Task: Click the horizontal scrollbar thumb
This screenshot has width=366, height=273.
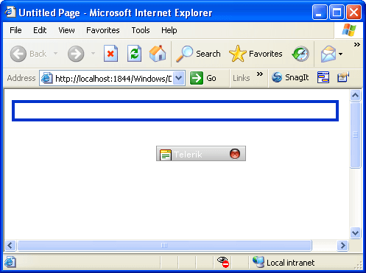Action: coord(164,245)
